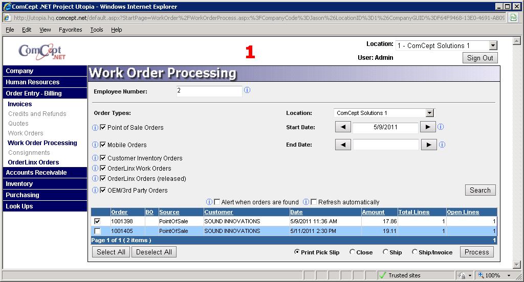Click info icon beside Start Date

coord(441,127)
